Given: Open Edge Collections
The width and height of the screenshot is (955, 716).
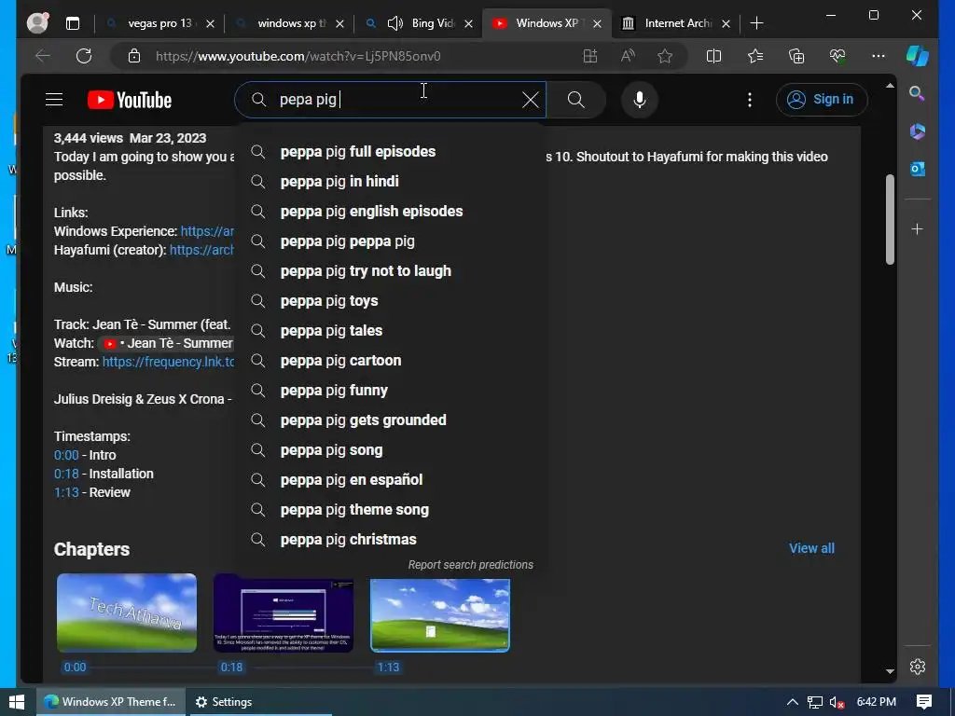Looking at the screenshot, I should tap(796, 56).
